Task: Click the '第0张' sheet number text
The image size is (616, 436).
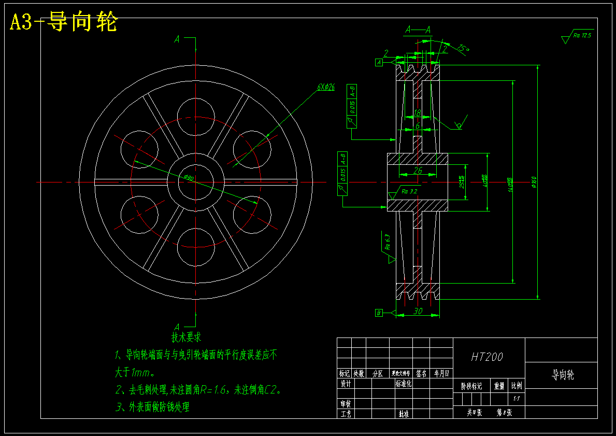Action: 505,412
